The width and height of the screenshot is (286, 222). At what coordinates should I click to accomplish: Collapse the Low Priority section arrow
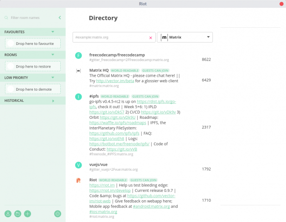click(53, 78)
